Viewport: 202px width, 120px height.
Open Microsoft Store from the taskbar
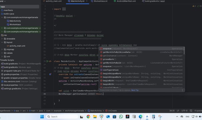[x=114, y=117]
